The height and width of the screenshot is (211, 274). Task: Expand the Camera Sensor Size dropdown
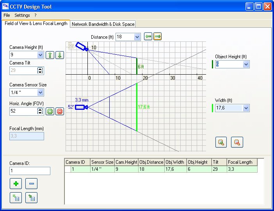pyautogui.click(x=40, y=93)
